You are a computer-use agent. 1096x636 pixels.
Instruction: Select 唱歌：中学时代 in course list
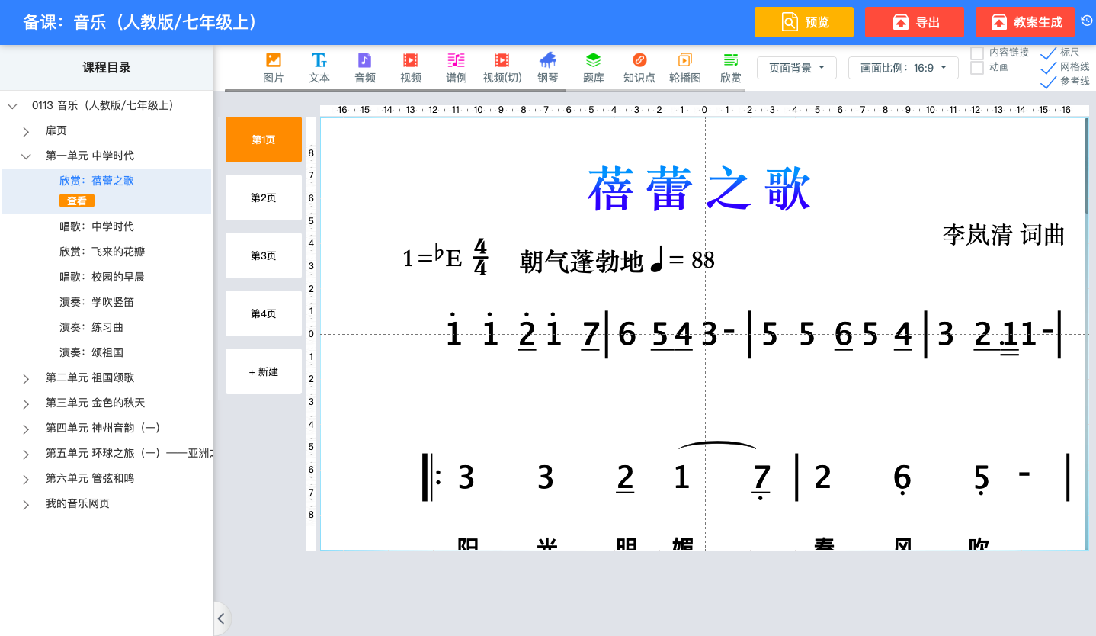pos(97,226)
